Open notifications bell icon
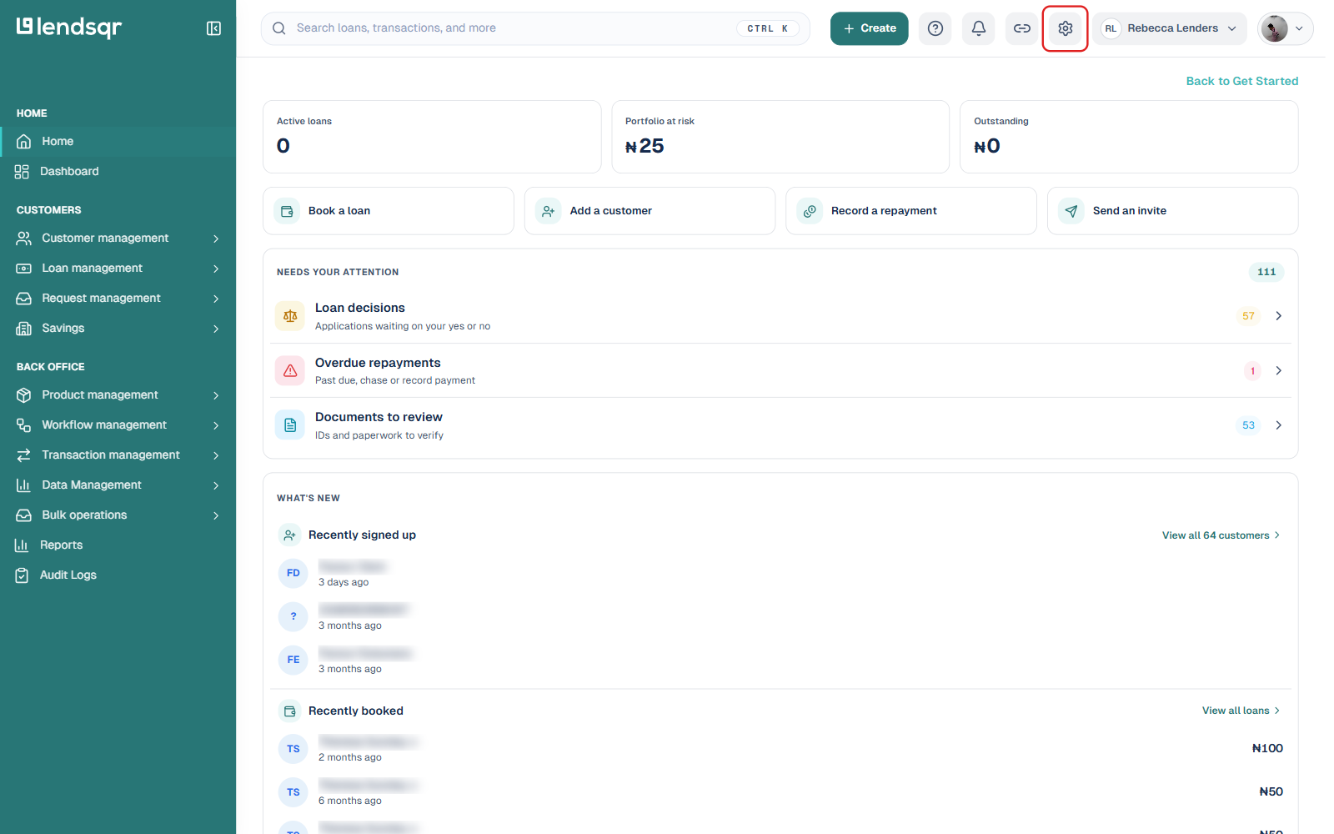This screenshot has height=834, width=1334. pos(979,28)
